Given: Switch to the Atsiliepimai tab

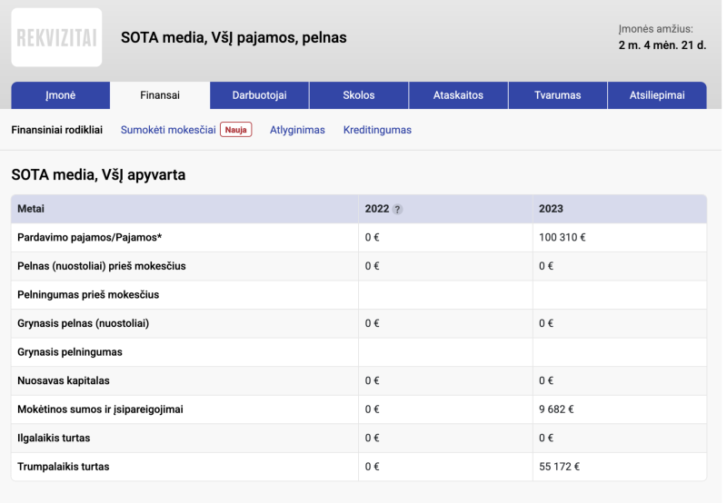Looking at the screenshot, I should (x=657, y=95).
